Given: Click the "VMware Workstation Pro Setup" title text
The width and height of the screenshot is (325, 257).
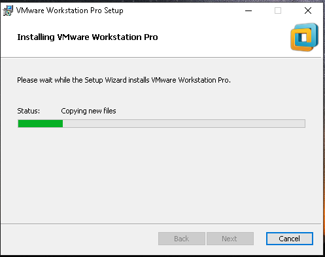Looking at the screenshot, I should pyautogui.click(x=70, y=10).
